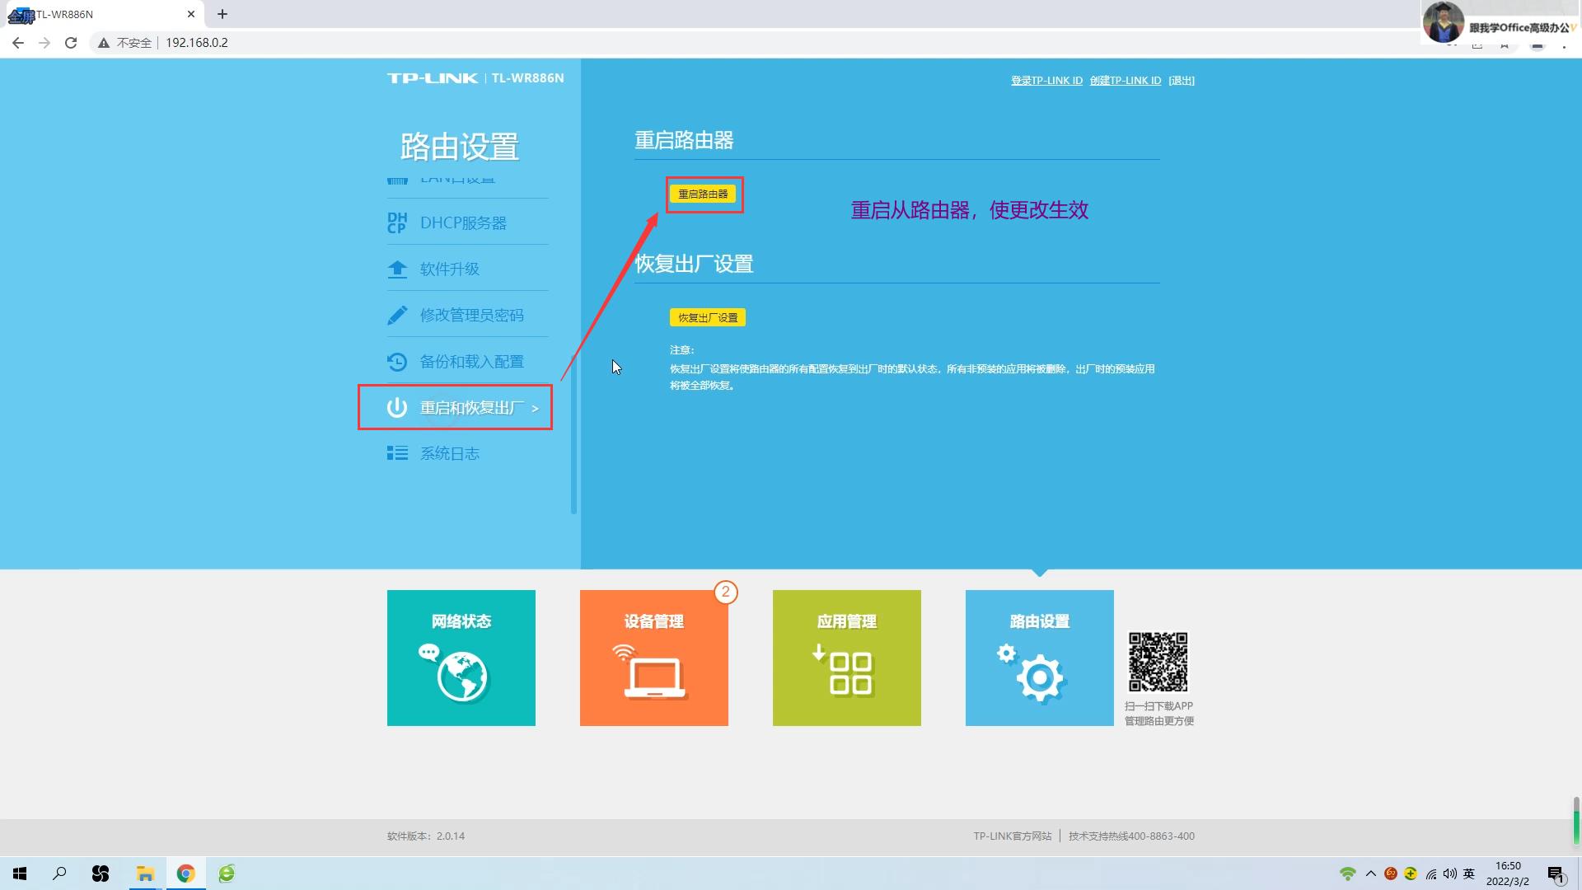This screenshot has height=890, width=1582.
Task: Open 路由设置 gear settings panel
Action: tap(1038, 657)
